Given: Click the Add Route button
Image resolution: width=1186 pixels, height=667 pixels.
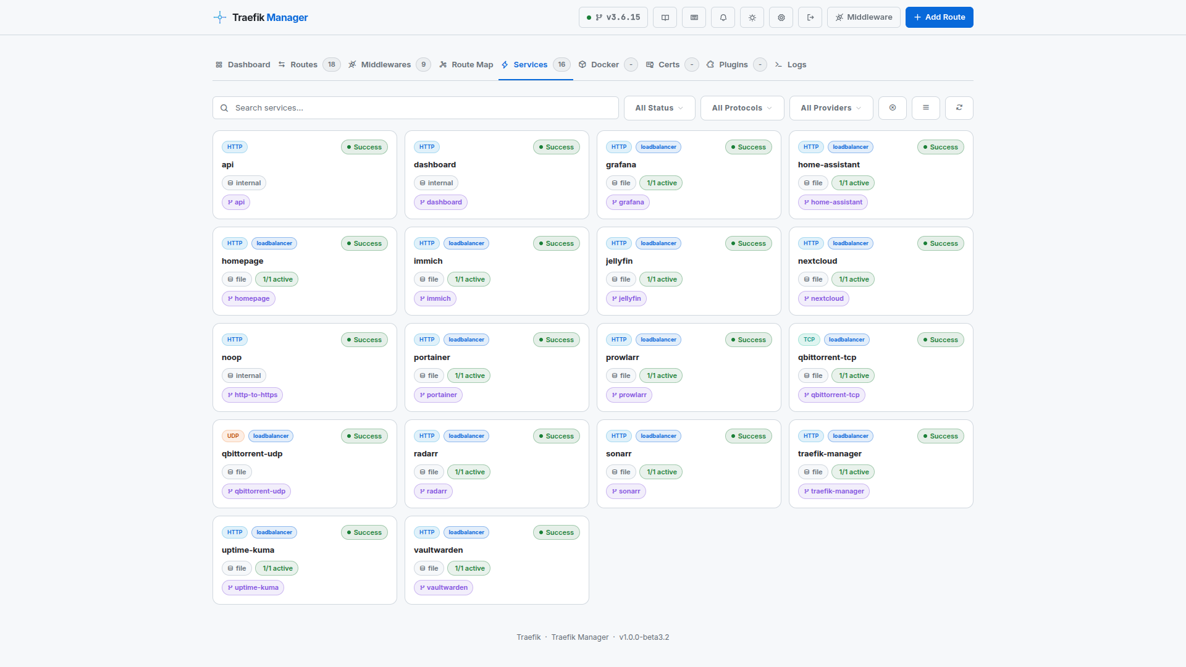Looking at the screenshot, I should point(939,17).
